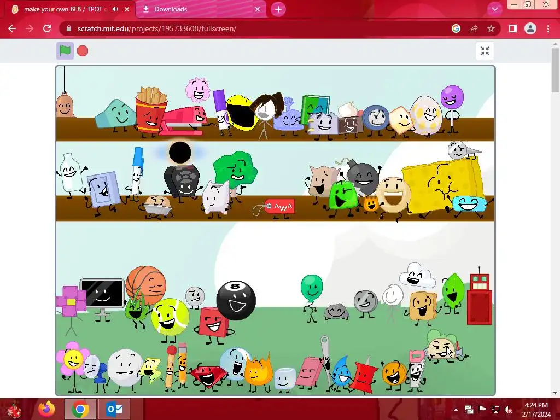Open a new browser tab
The height and width of the screenshot is (420, 560).
(x=278, y=9)
